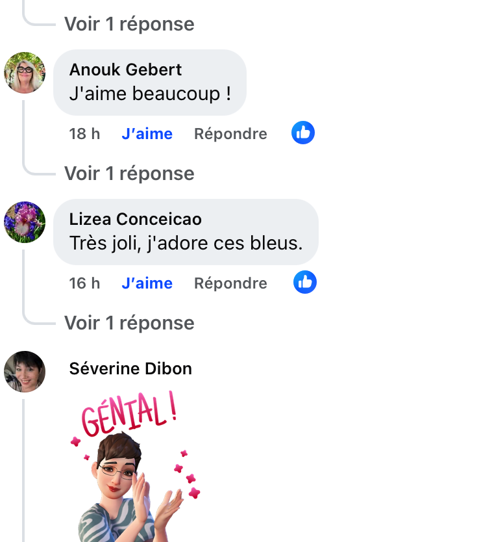
Task: Click the "16 h" comment timestamp
Action: pos(84,283)
